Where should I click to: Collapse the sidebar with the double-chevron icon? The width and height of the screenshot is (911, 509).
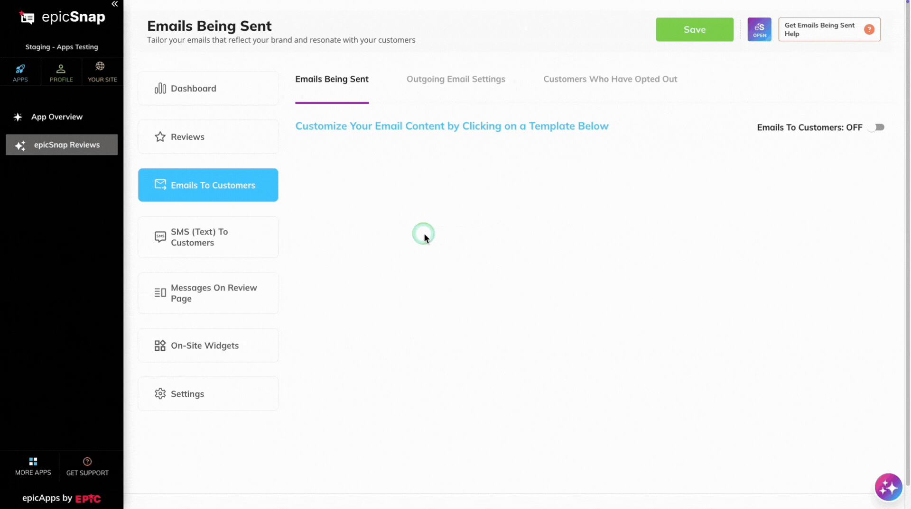tap(114, 4)
